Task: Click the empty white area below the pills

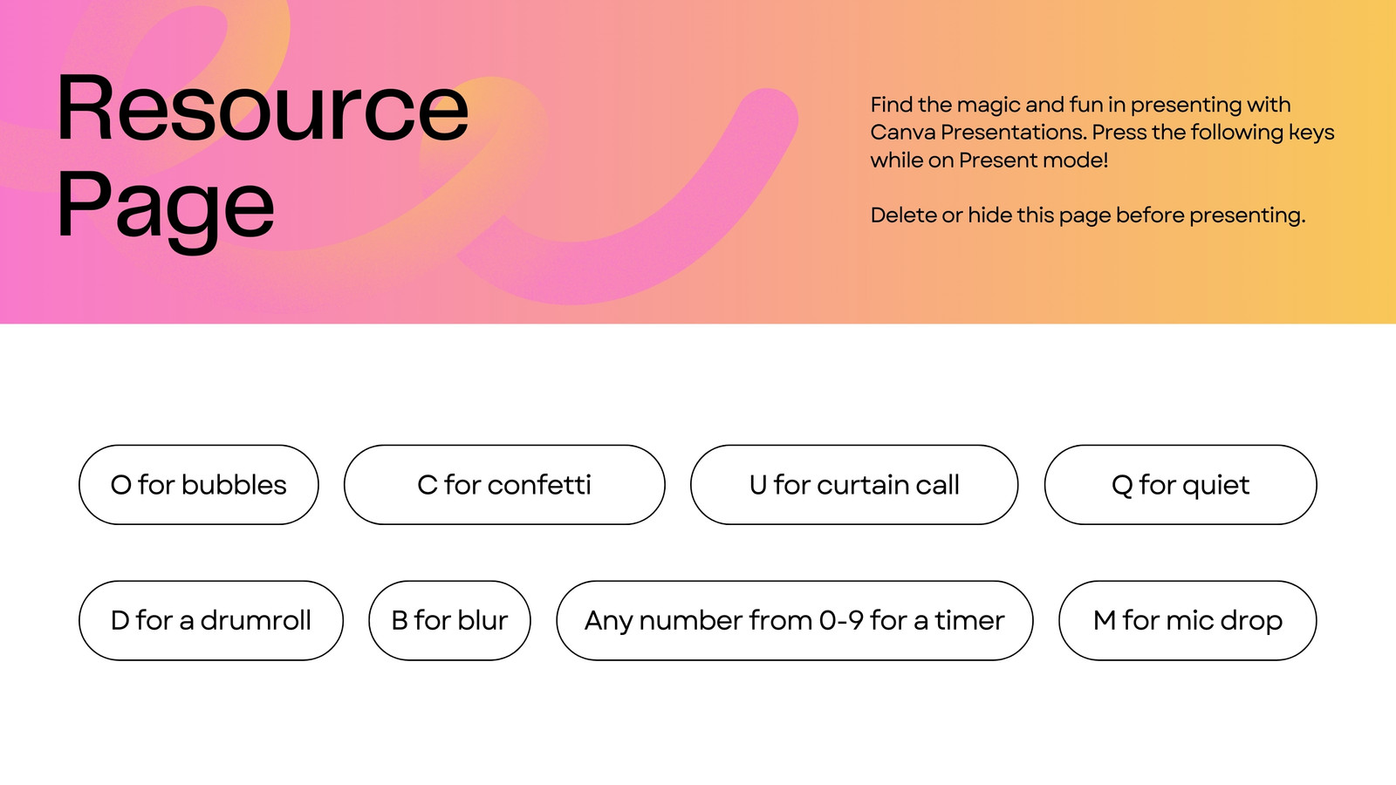Action: point(698,724)
